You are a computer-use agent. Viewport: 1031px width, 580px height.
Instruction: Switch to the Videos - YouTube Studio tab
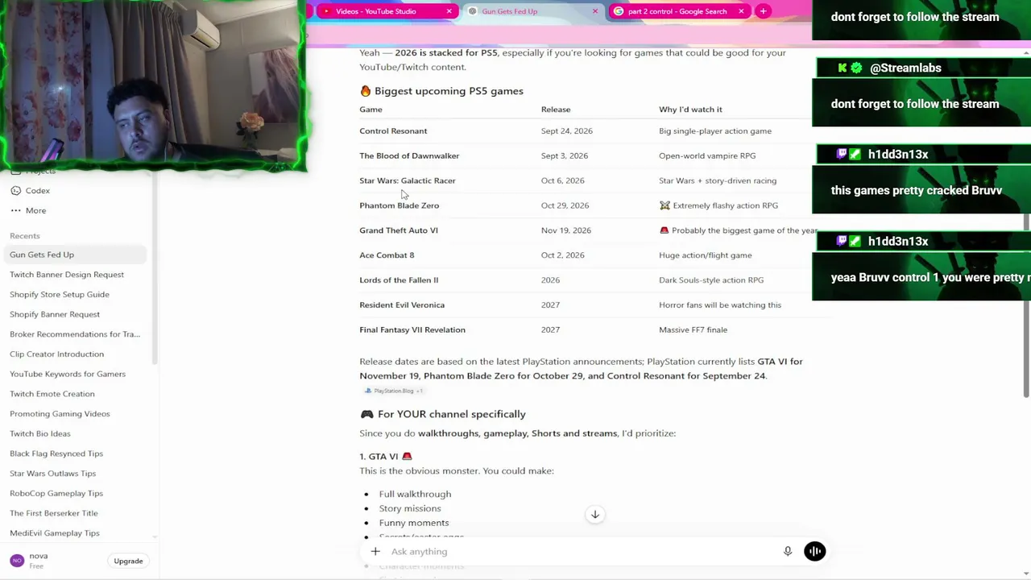point(387,11)
